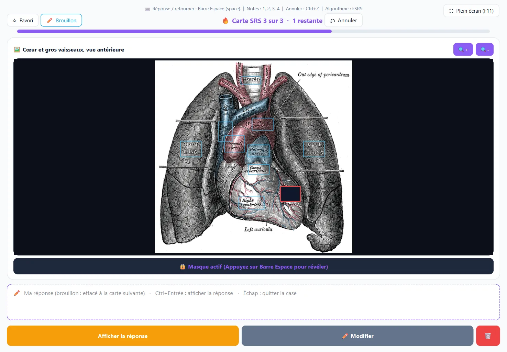The height and width of the screenshot is (352, 507).
Task: Click Afficher la réponse button
Action: tap(123, 336)
